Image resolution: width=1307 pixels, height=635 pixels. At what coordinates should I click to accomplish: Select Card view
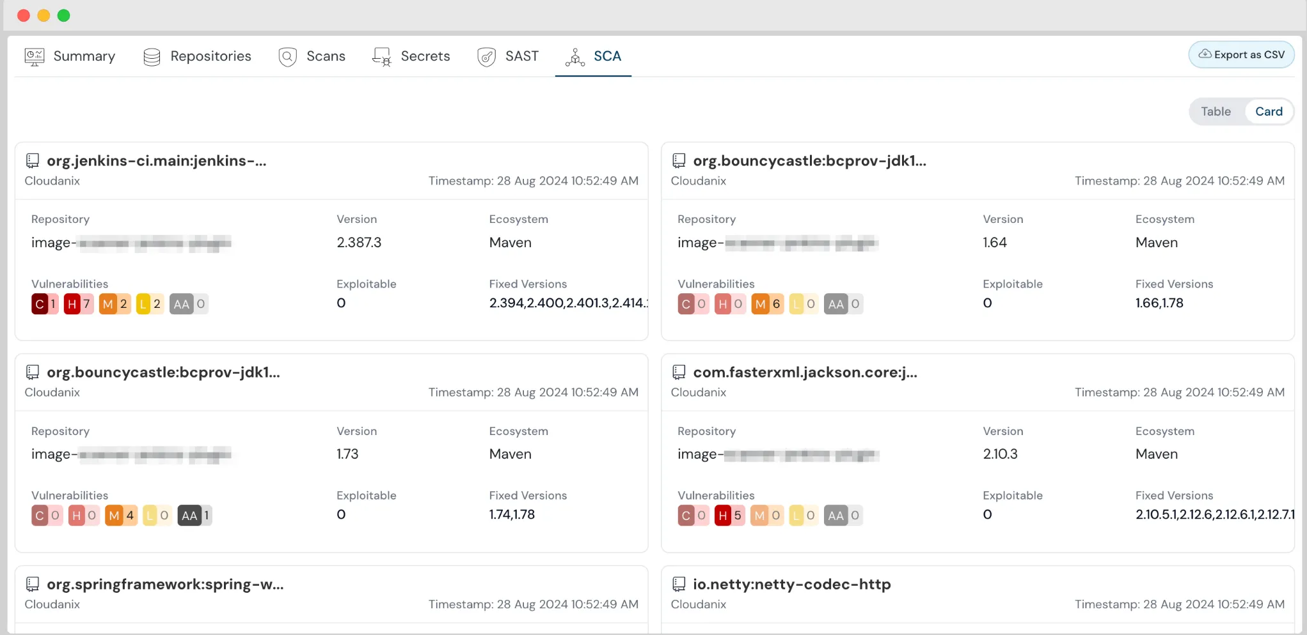point(1269,111)
